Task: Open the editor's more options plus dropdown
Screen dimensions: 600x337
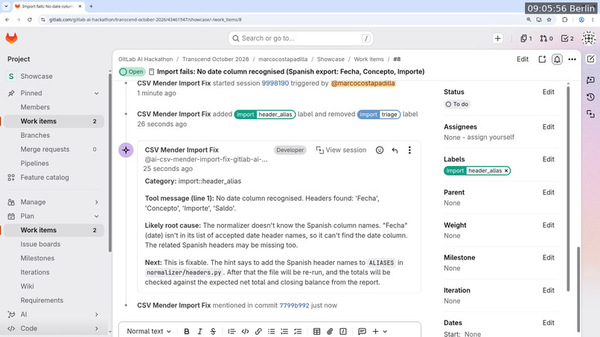Action: (x=380, y=331)
